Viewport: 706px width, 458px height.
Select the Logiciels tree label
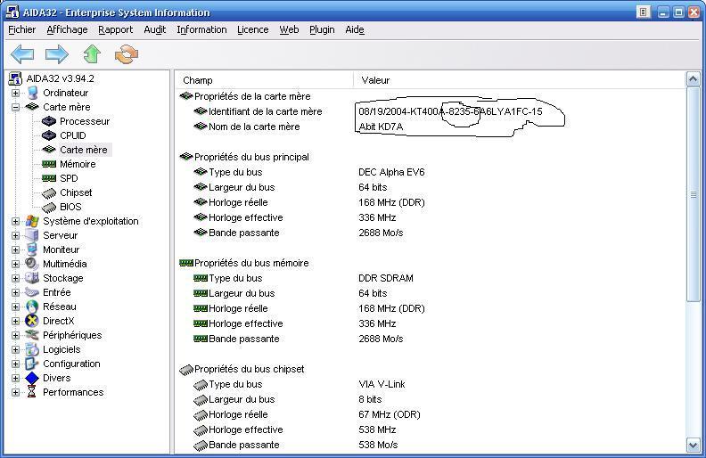click(x=62, y=349)
